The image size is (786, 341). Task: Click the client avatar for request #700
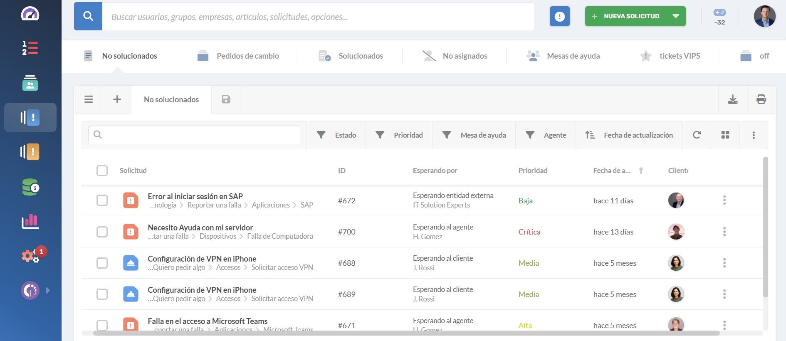[676, 232]
